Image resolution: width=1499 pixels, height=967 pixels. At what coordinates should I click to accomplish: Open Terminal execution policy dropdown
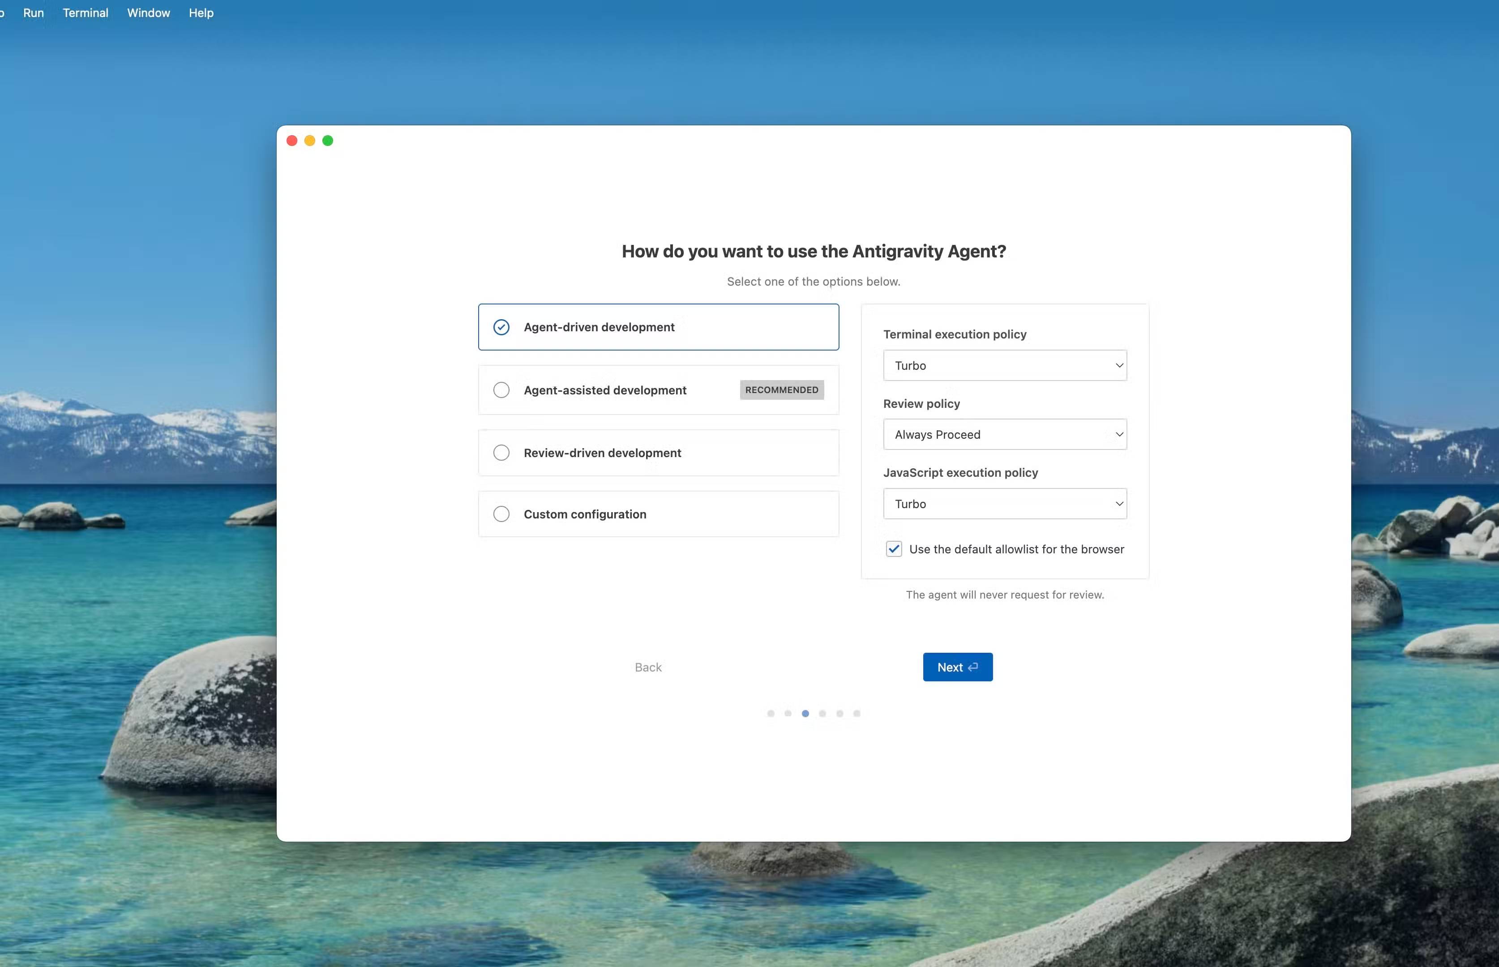click(x=1004, y=365)
